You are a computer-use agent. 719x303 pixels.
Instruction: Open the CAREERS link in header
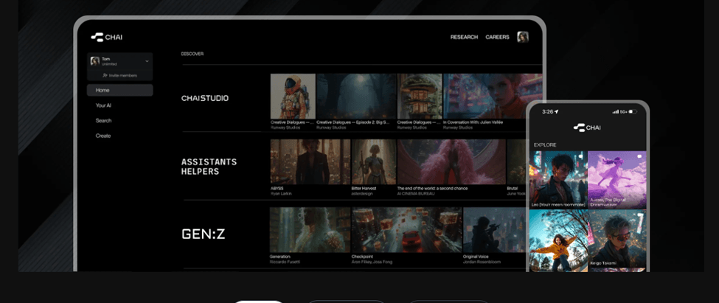(498, 37)
